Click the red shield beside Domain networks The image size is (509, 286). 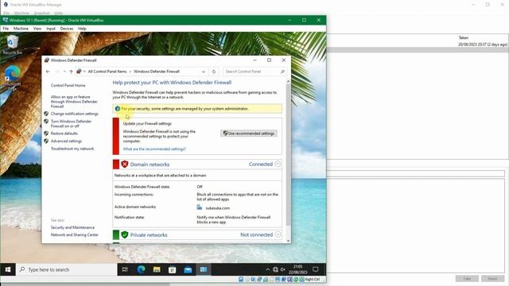[124, 164]
